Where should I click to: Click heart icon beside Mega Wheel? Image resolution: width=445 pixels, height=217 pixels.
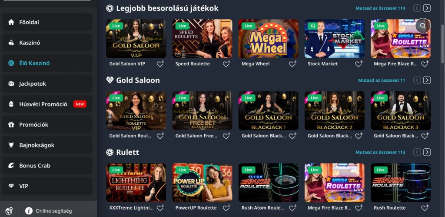292,64
